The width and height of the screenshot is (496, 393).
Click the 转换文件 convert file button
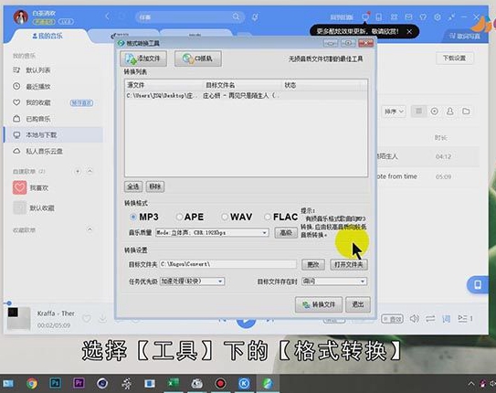click(x=319, y=304)
